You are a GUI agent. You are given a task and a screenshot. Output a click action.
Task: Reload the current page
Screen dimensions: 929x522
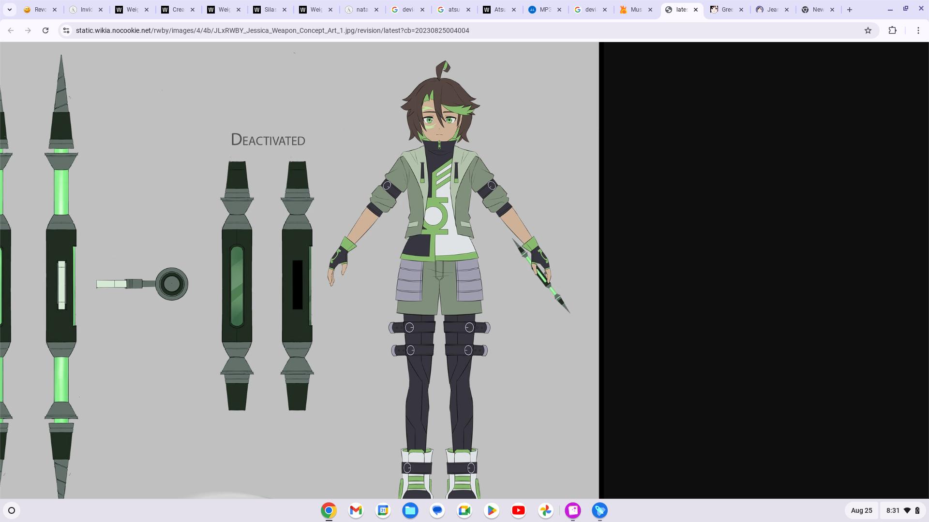coord(45,30)
